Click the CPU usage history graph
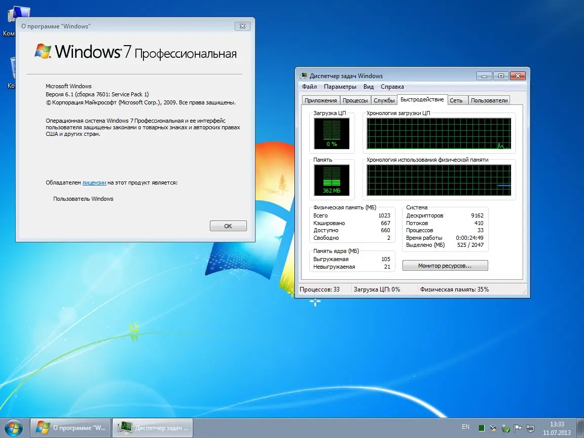The height and width of the screenshot is (438, 584). tap(439, 133)
